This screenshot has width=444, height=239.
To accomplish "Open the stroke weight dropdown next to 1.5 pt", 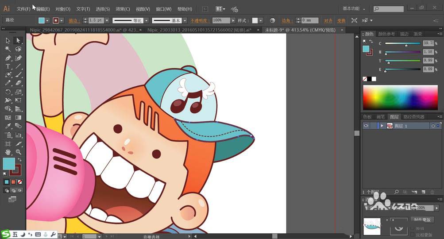I will (x=107, y=20).
